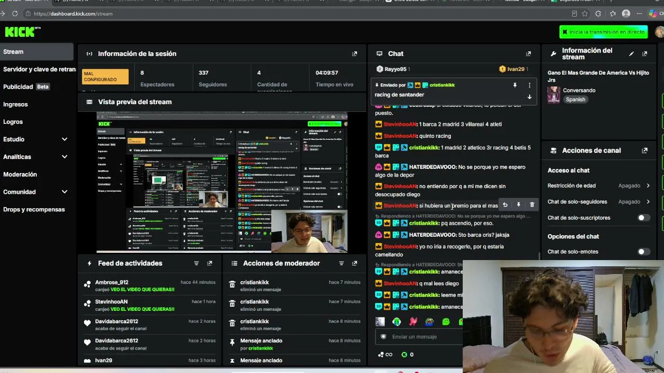Image resolution: width=664 pixels, height=373 pixels.
Task: Open the Ingresos page
Action: click(16, 105)
